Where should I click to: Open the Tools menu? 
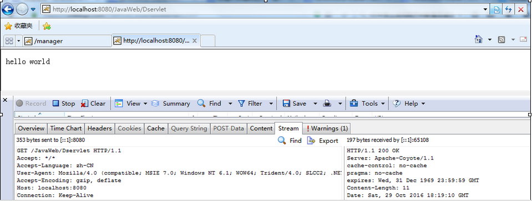(x=368, y=104)
